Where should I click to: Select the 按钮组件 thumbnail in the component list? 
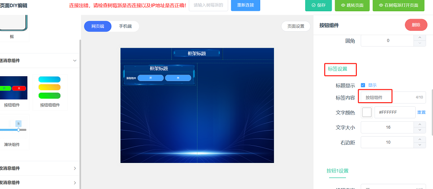click(x=13, y=88)
